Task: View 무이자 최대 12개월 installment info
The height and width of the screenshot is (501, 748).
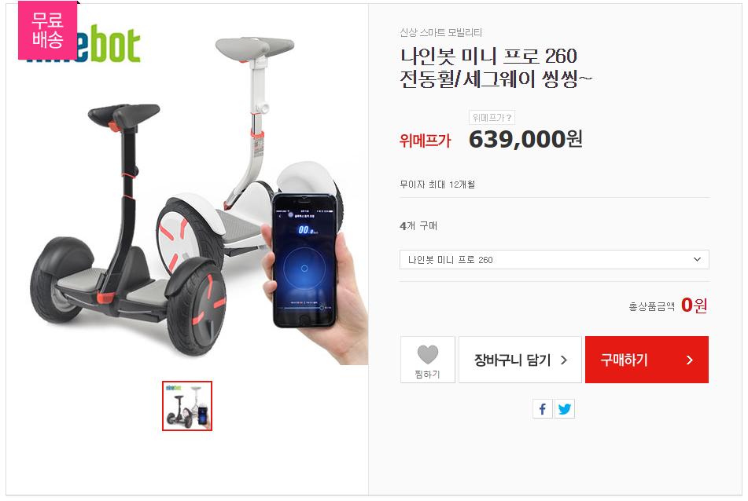Action: (x=437, y=185)
